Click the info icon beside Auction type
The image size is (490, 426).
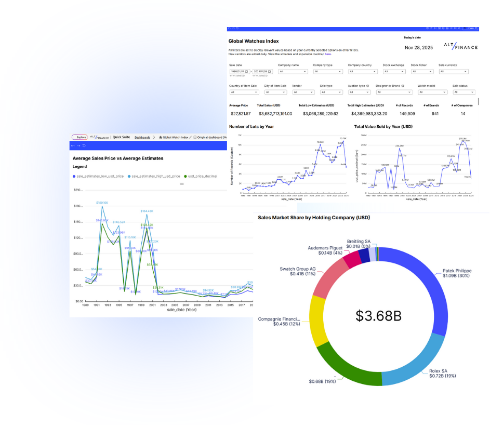368,86
